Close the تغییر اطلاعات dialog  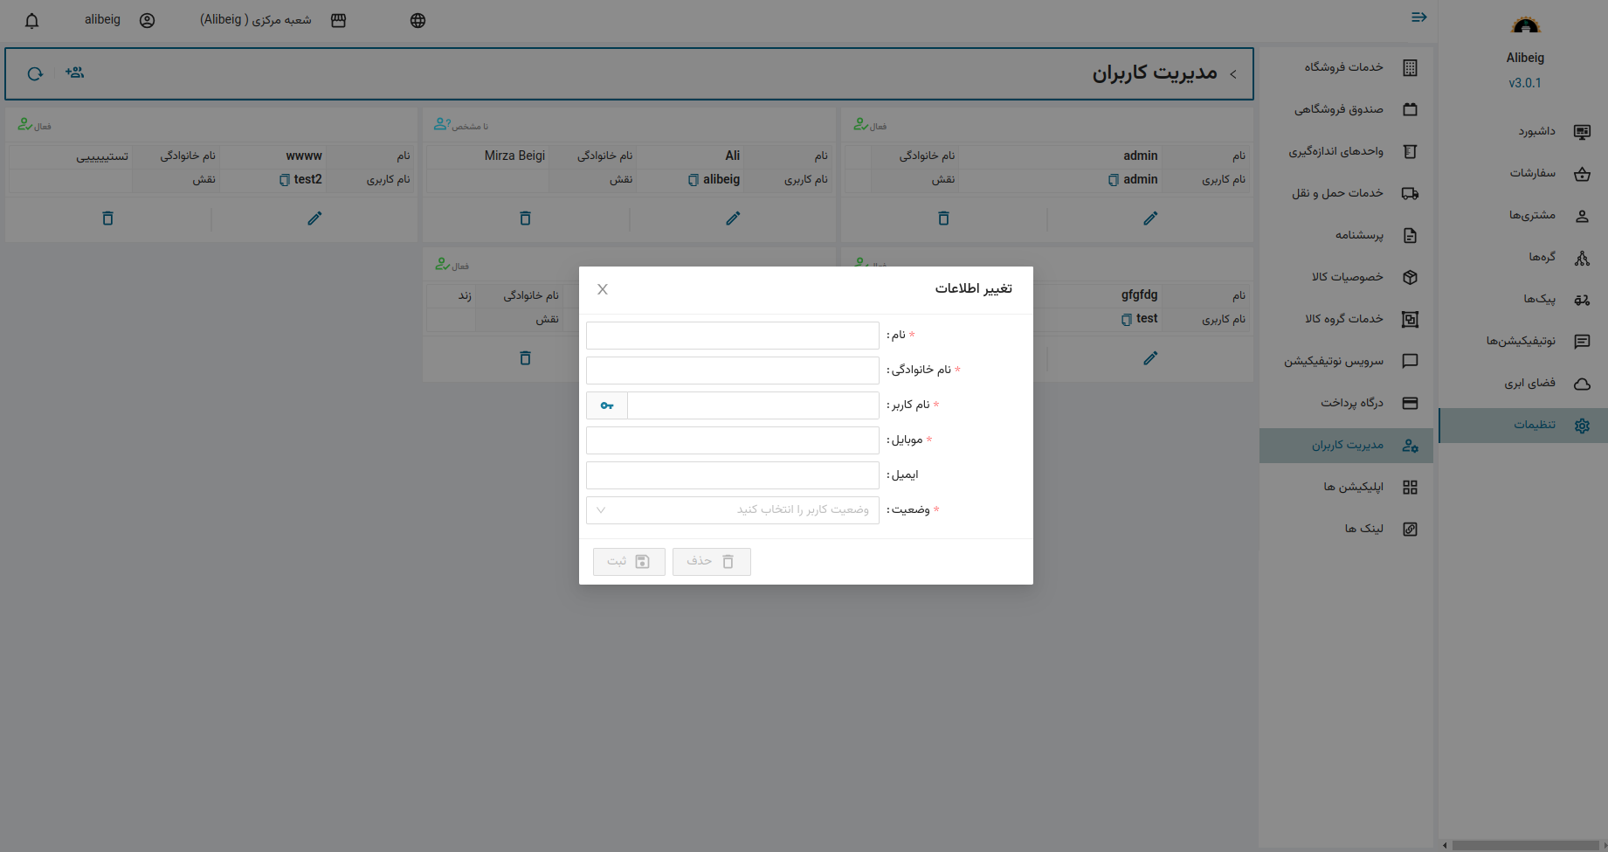click(x=603, y=289)
